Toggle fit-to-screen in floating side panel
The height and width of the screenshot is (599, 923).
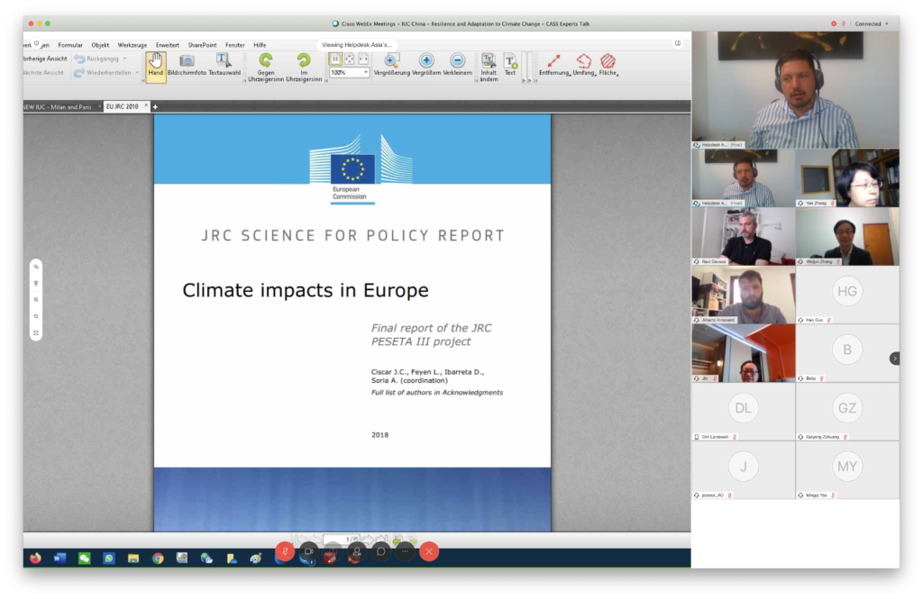[x=36, y=333]
